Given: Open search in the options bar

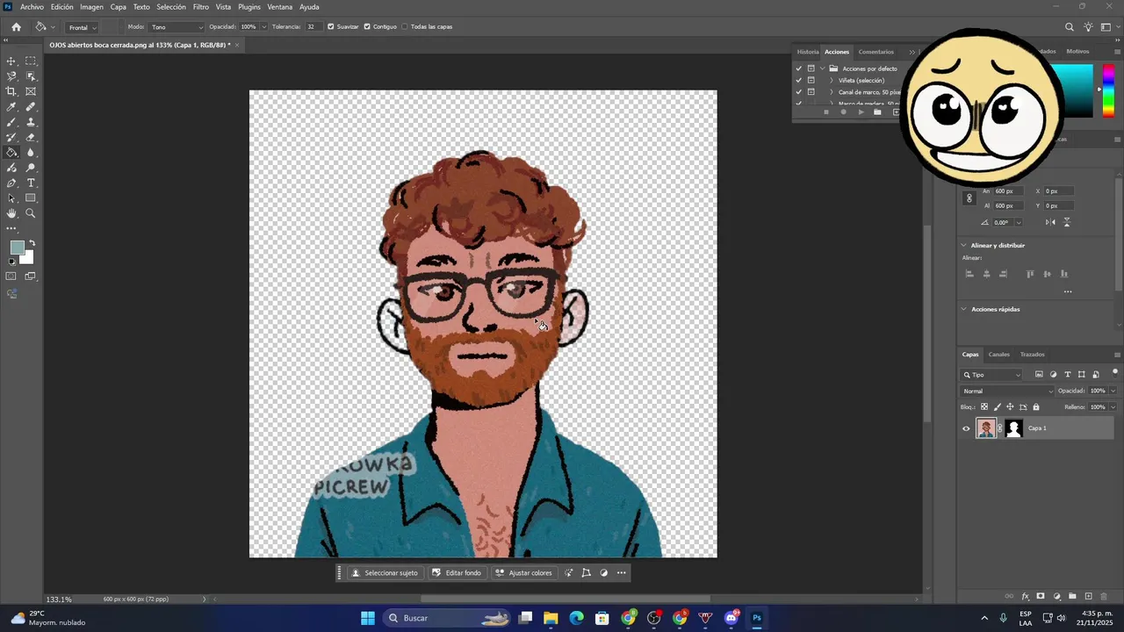Looking at the screenshot, I should pyautogui.click(x=1069, y=27).
